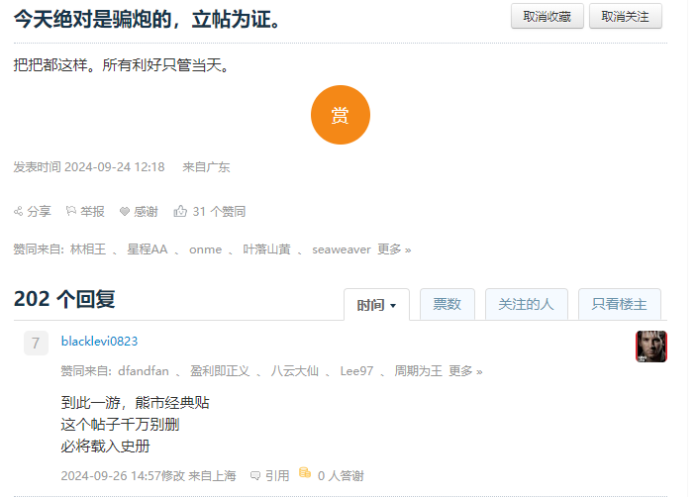Open liker 林相王's profile
Viewport: 696px width, 497px height.
coord(88,249)
